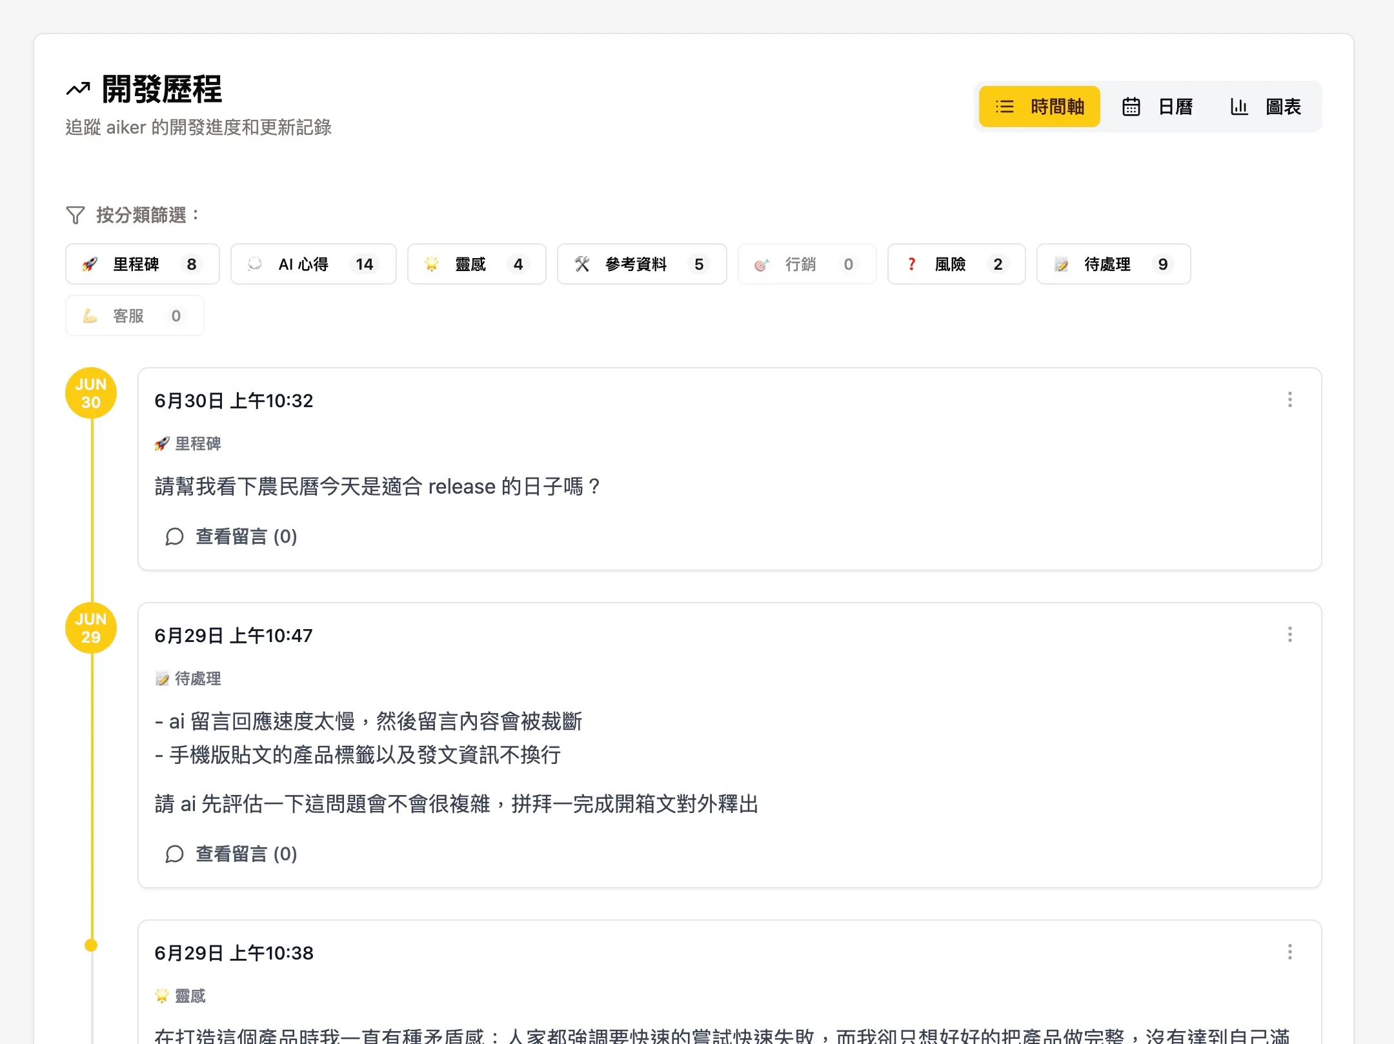Click the JUN 29 circle on the timeline
This screenshot has width=1394, height=1044.
[90, 627]
